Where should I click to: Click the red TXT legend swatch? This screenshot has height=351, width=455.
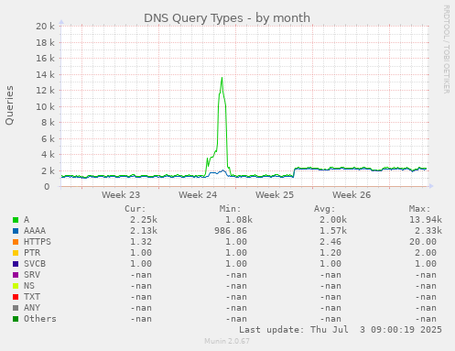coord(16,297)
